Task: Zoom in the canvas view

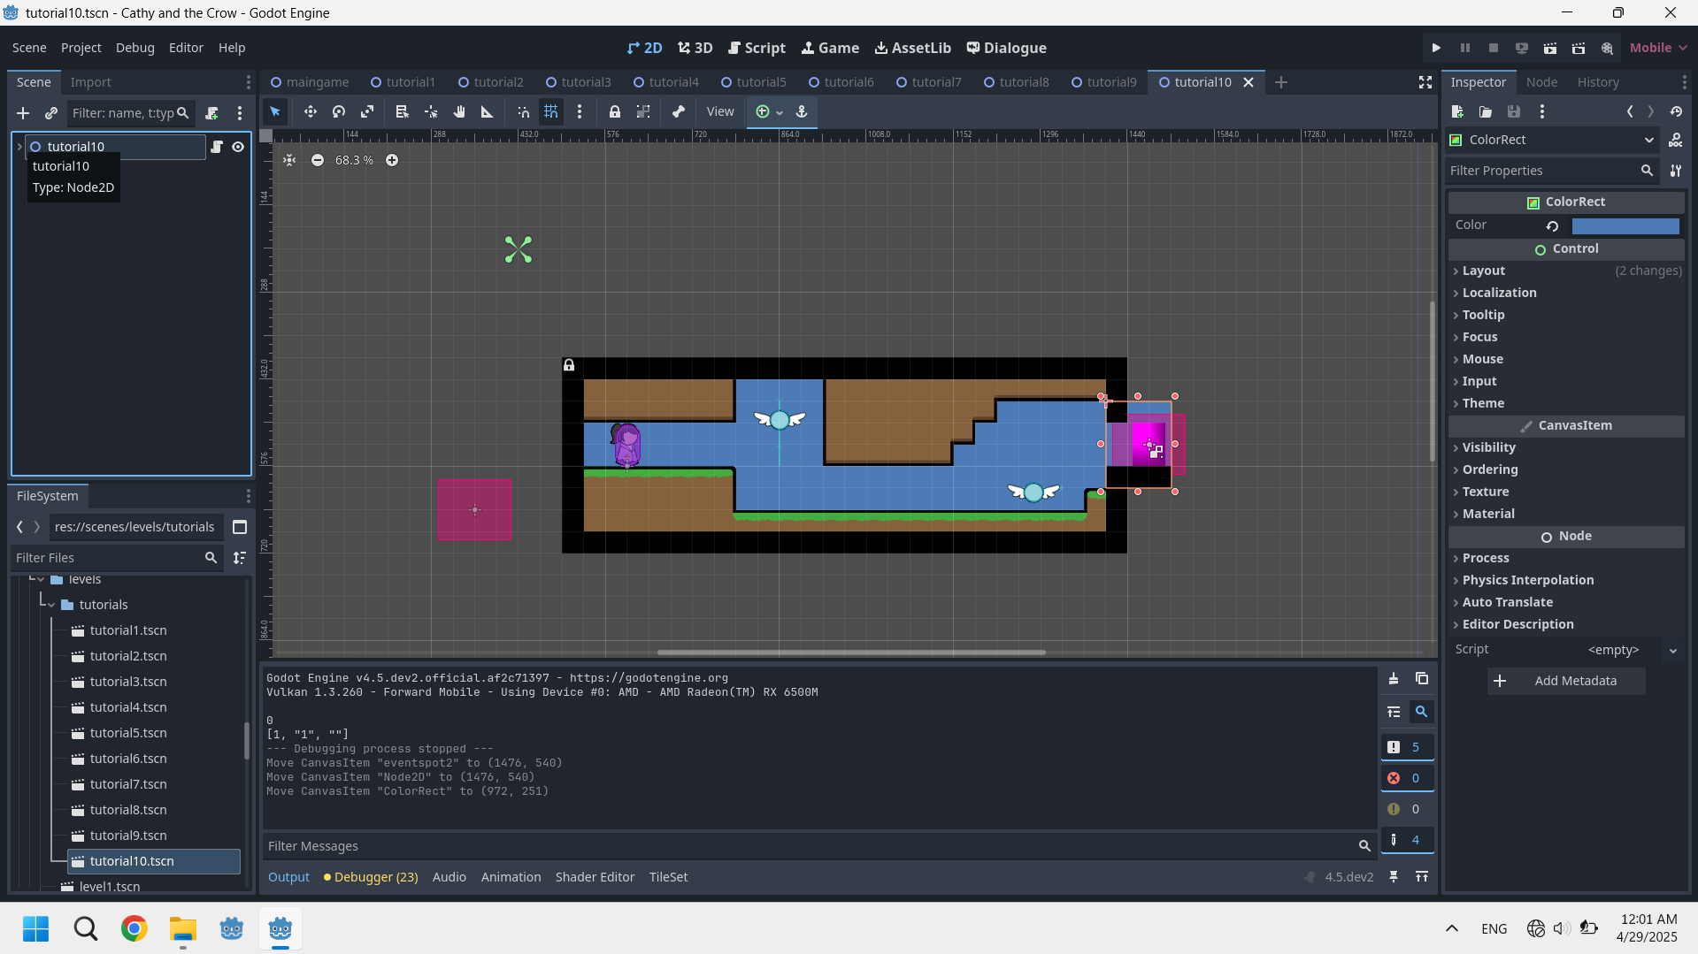Action: (392, 160)
